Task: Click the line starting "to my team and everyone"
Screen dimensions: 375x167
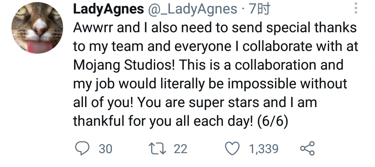Action: coord(215,46)
